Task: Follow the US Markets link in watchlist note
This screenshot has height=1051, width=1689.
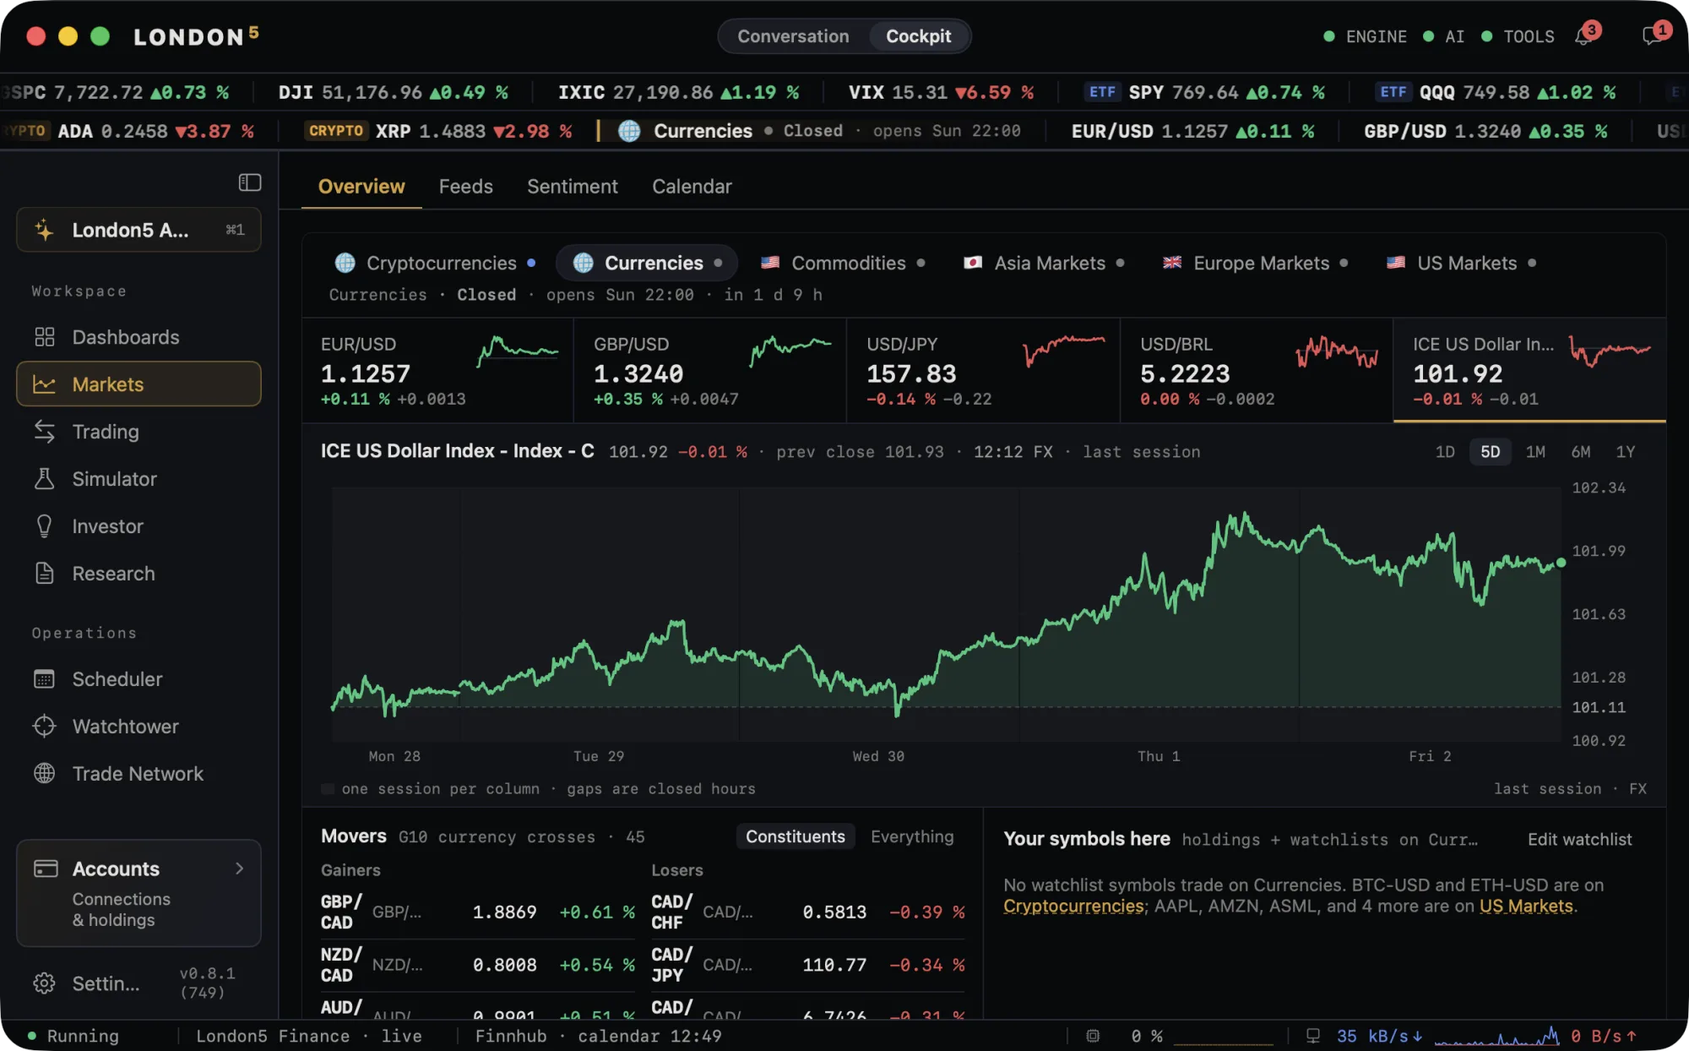Action: 1526,907
